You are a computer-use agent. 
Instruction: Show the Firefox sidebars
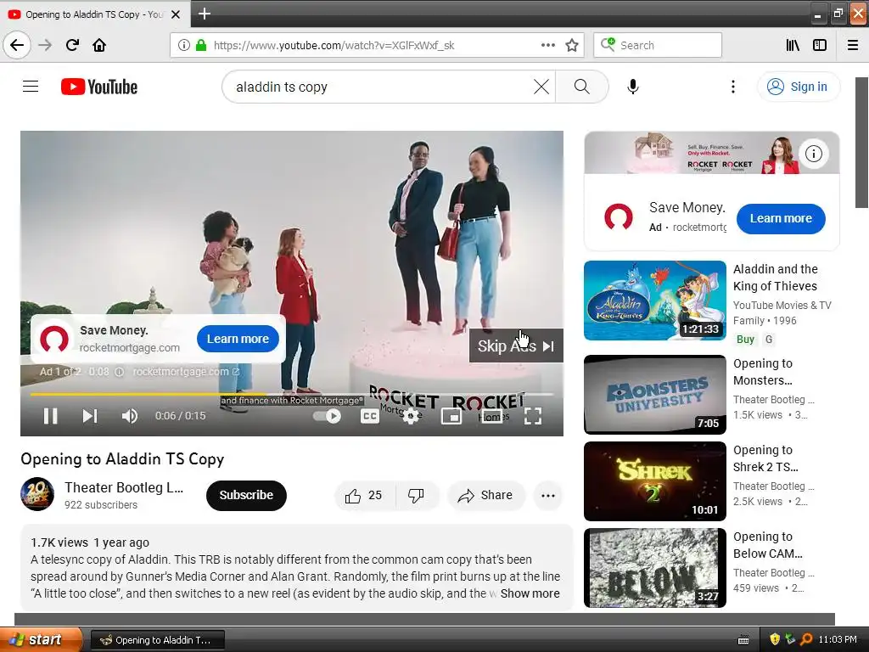click(x=820, y=45)
